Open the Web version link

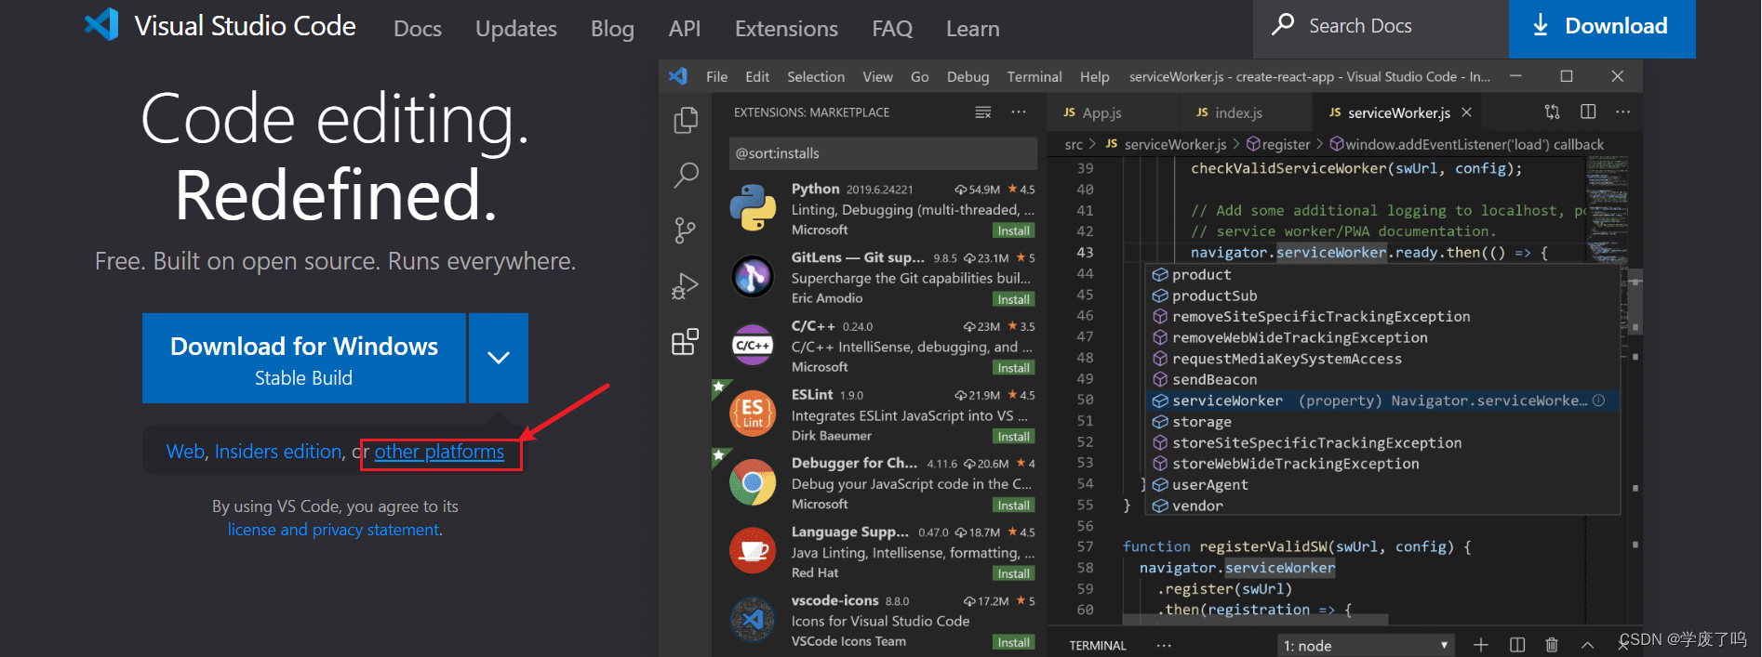point(185,452)
